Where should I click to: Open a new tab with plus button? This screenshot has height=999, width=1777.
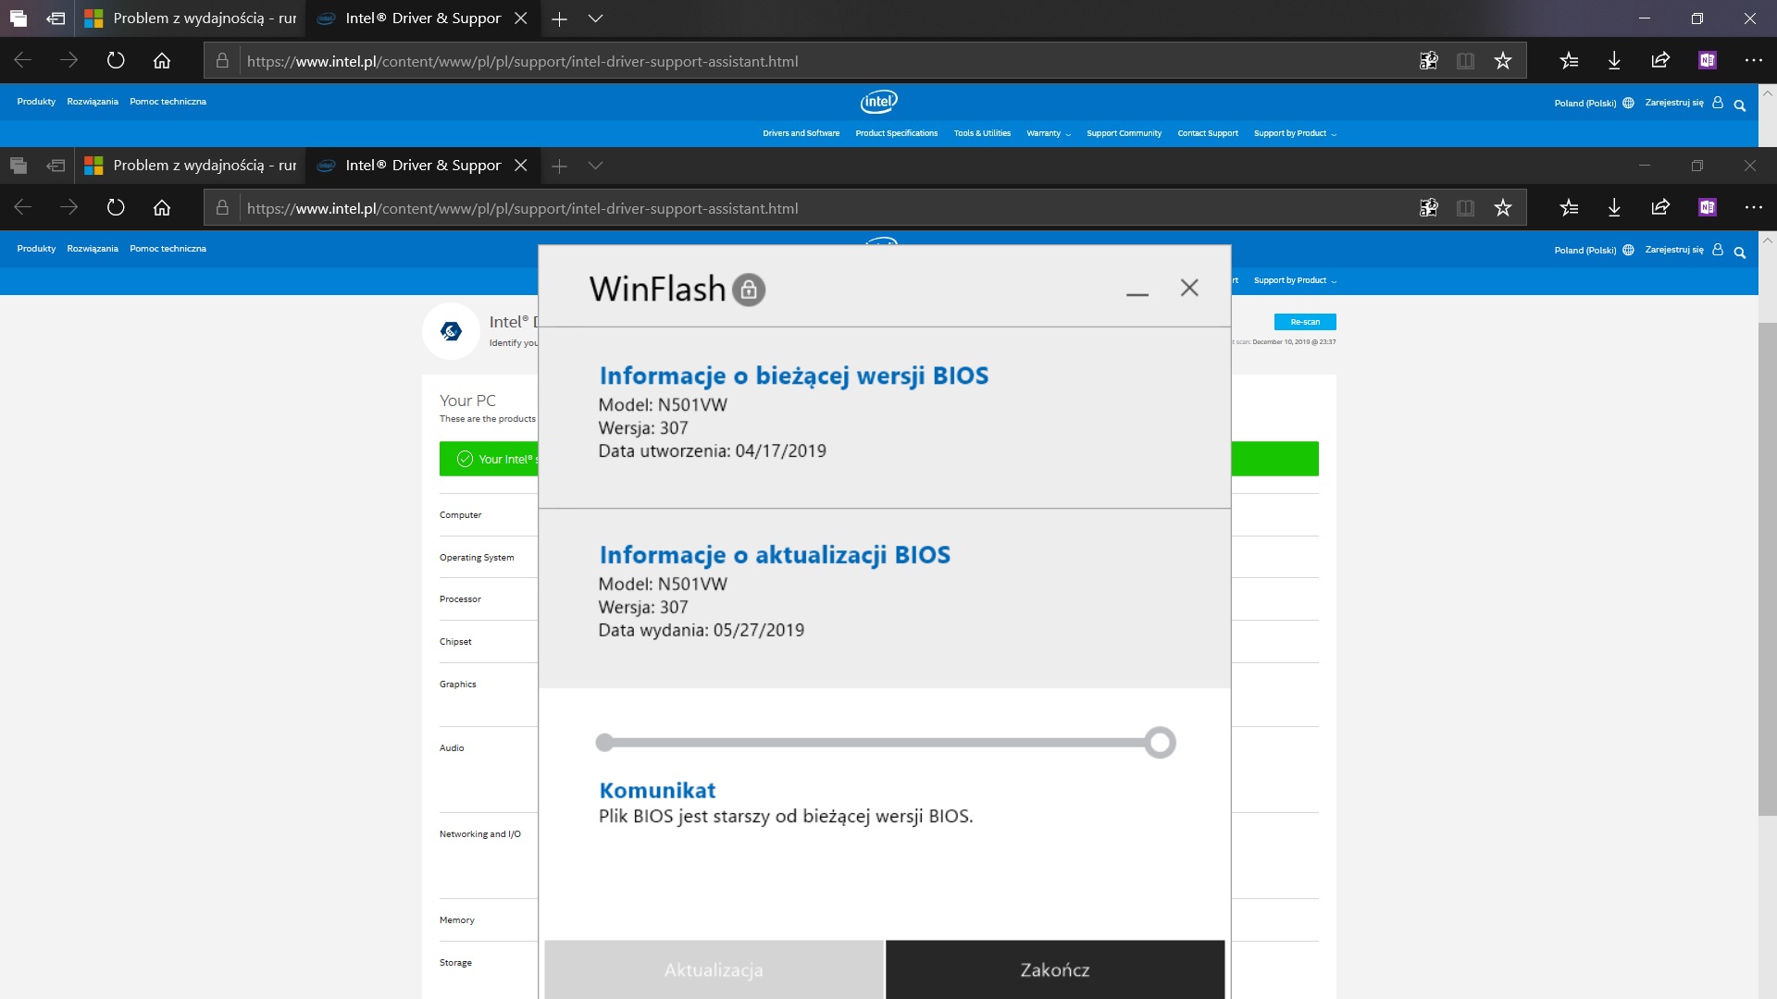[x=559, y=18]
